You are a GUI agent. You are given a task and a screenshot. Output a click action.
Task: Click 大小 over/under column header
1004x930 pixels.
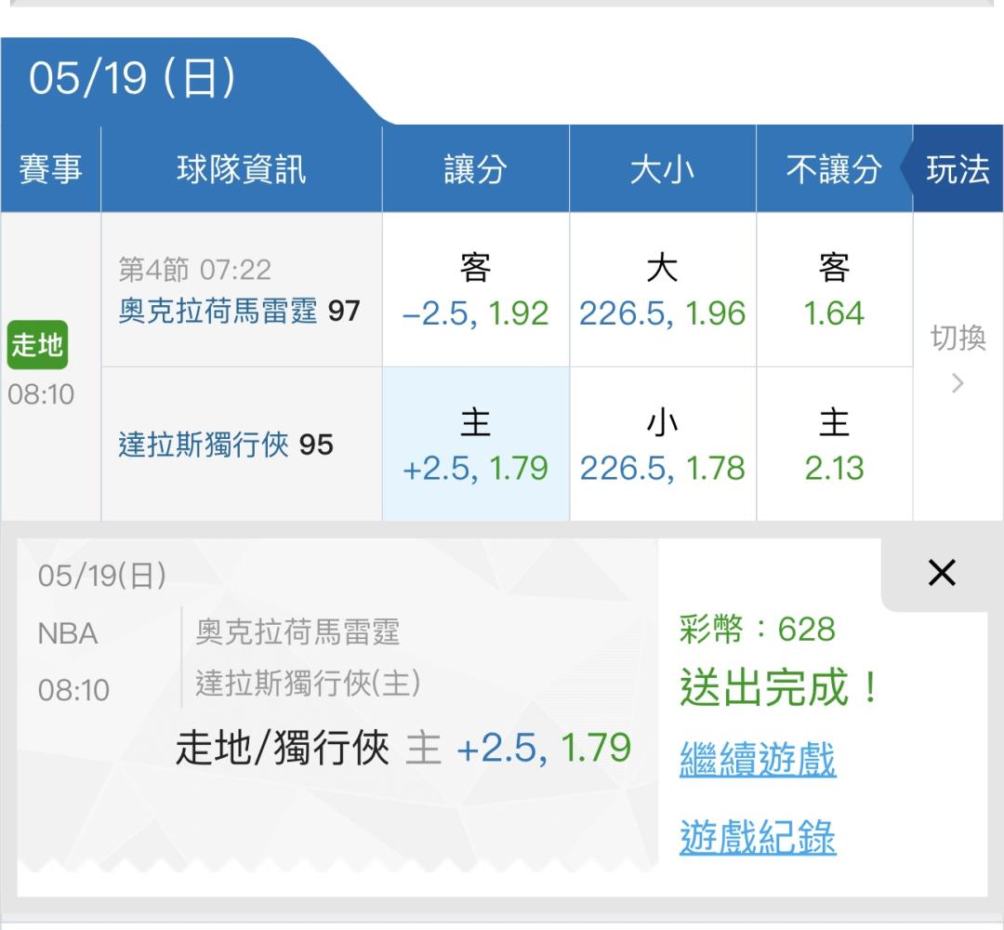coord(662,169)
